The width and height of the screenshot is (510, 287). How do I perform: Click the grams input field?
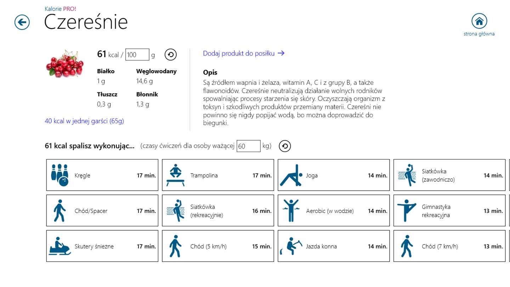137,55
